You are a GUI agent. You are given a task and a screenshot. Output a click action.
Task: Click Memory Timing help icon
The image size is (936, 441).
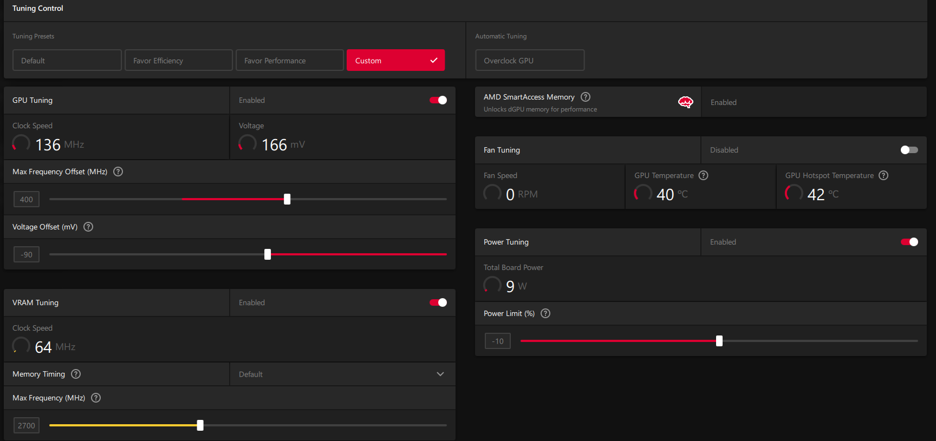point(76,374)
